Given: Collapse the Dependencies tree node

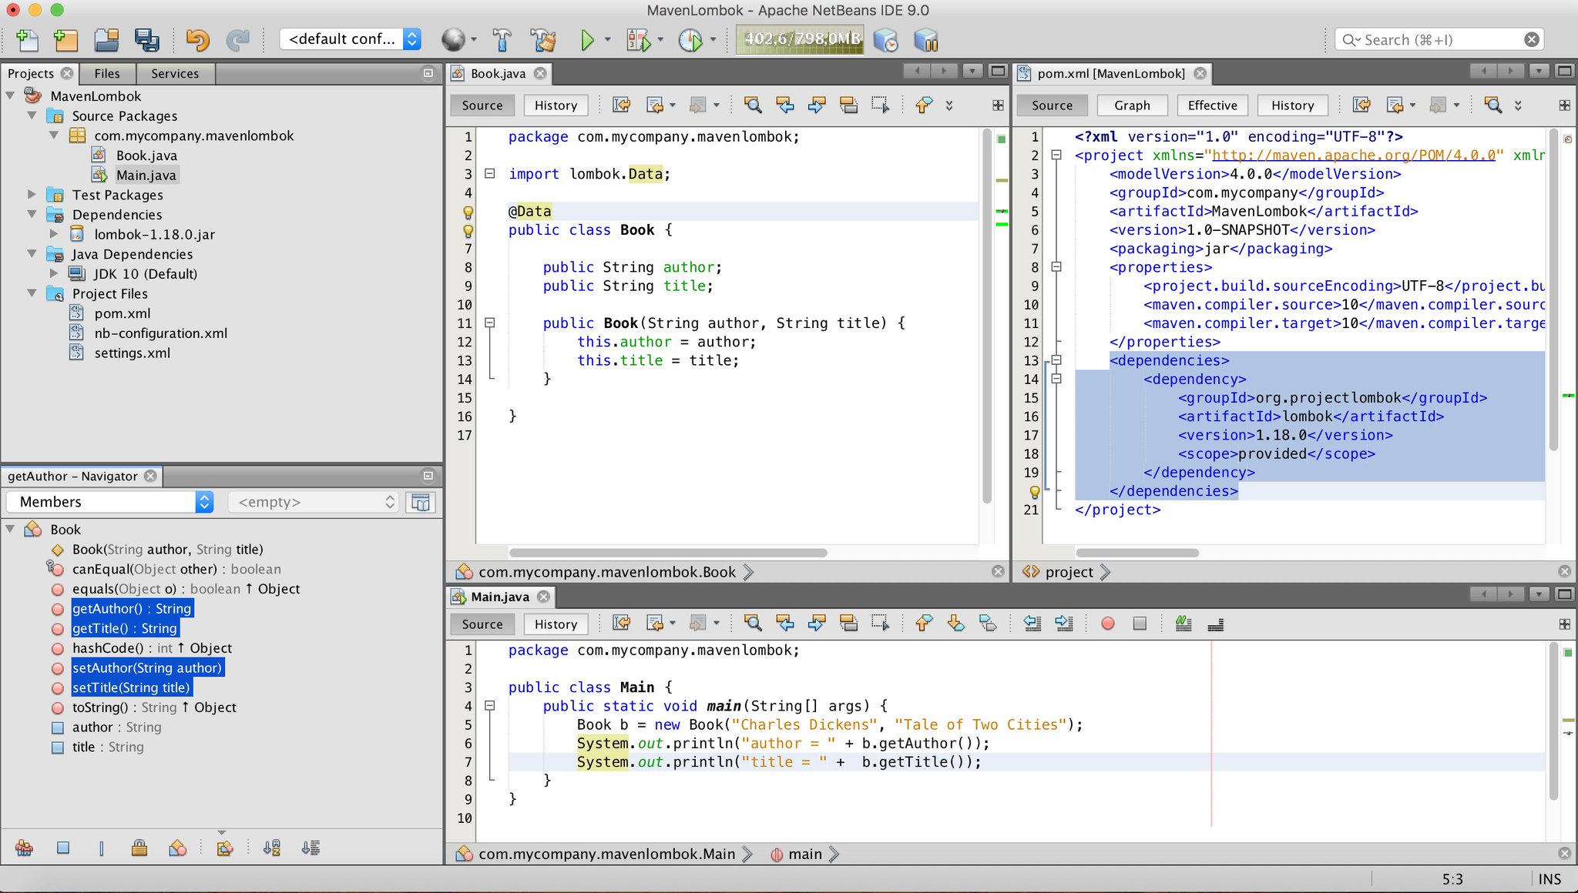Looking at the screenshot, I should click(x=32, y=214).
